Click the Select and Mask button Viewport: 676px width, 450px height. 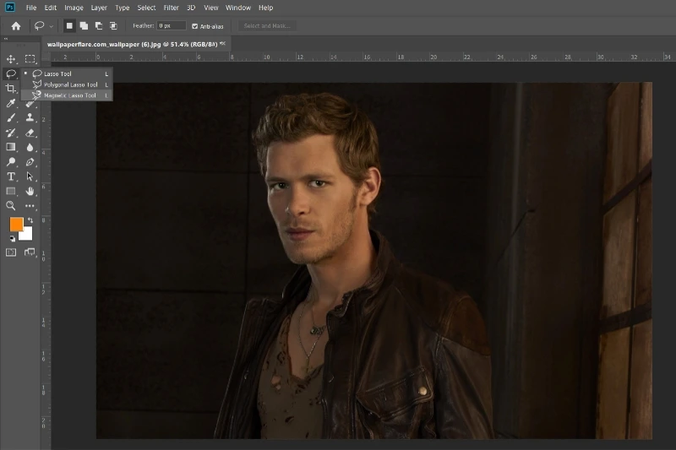point(267,26)
